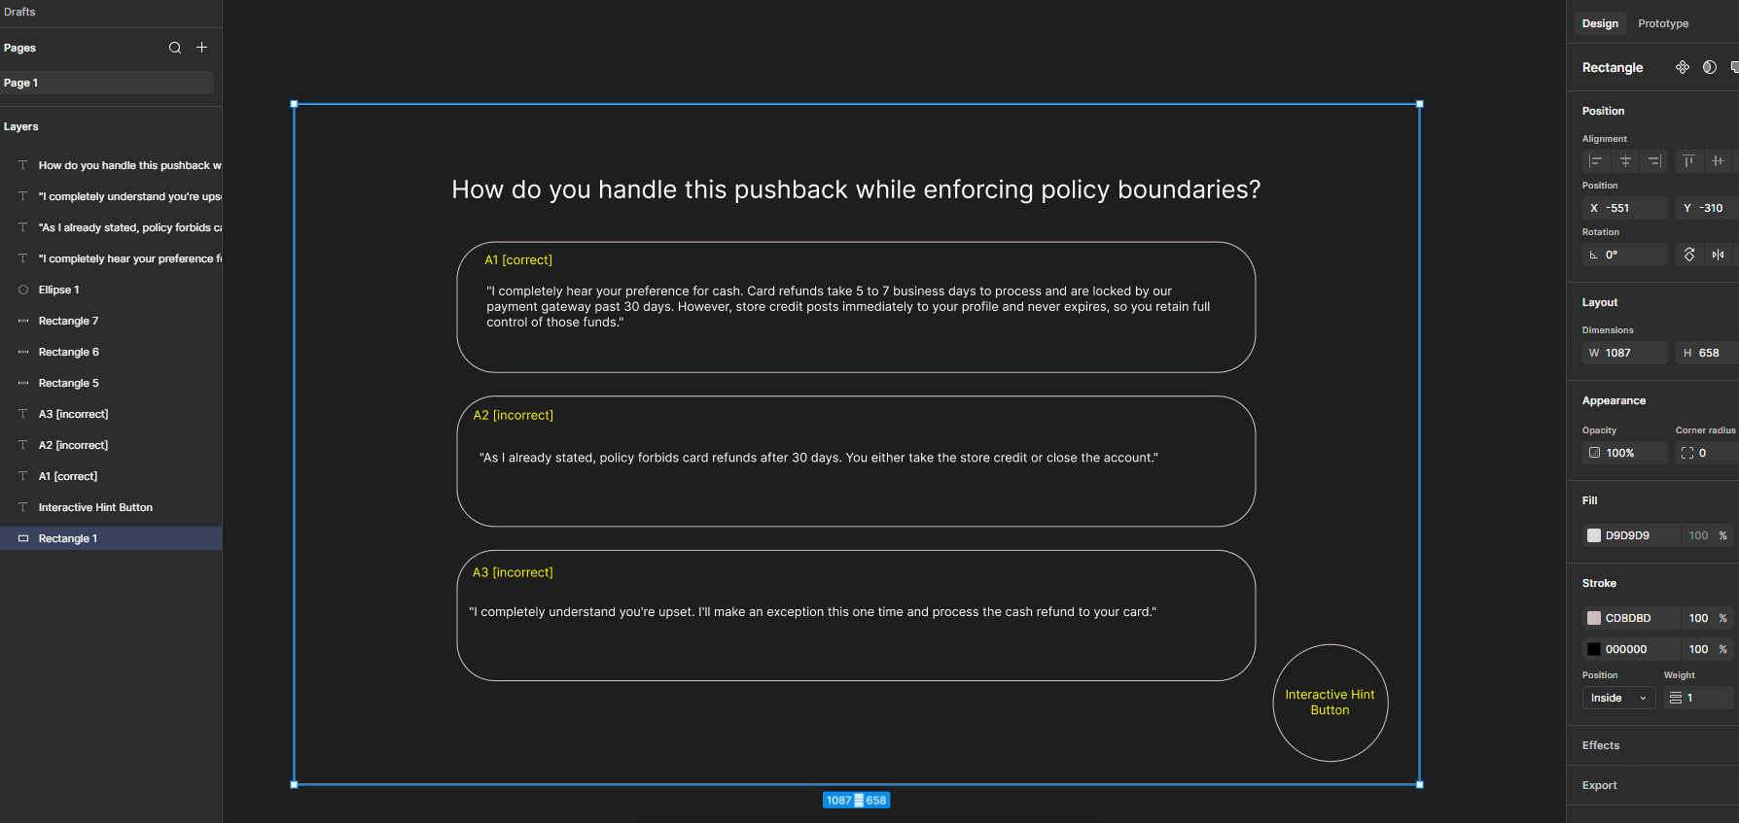Select the Design tab
1739x823 pixels.
click(x=1600, y=23)
